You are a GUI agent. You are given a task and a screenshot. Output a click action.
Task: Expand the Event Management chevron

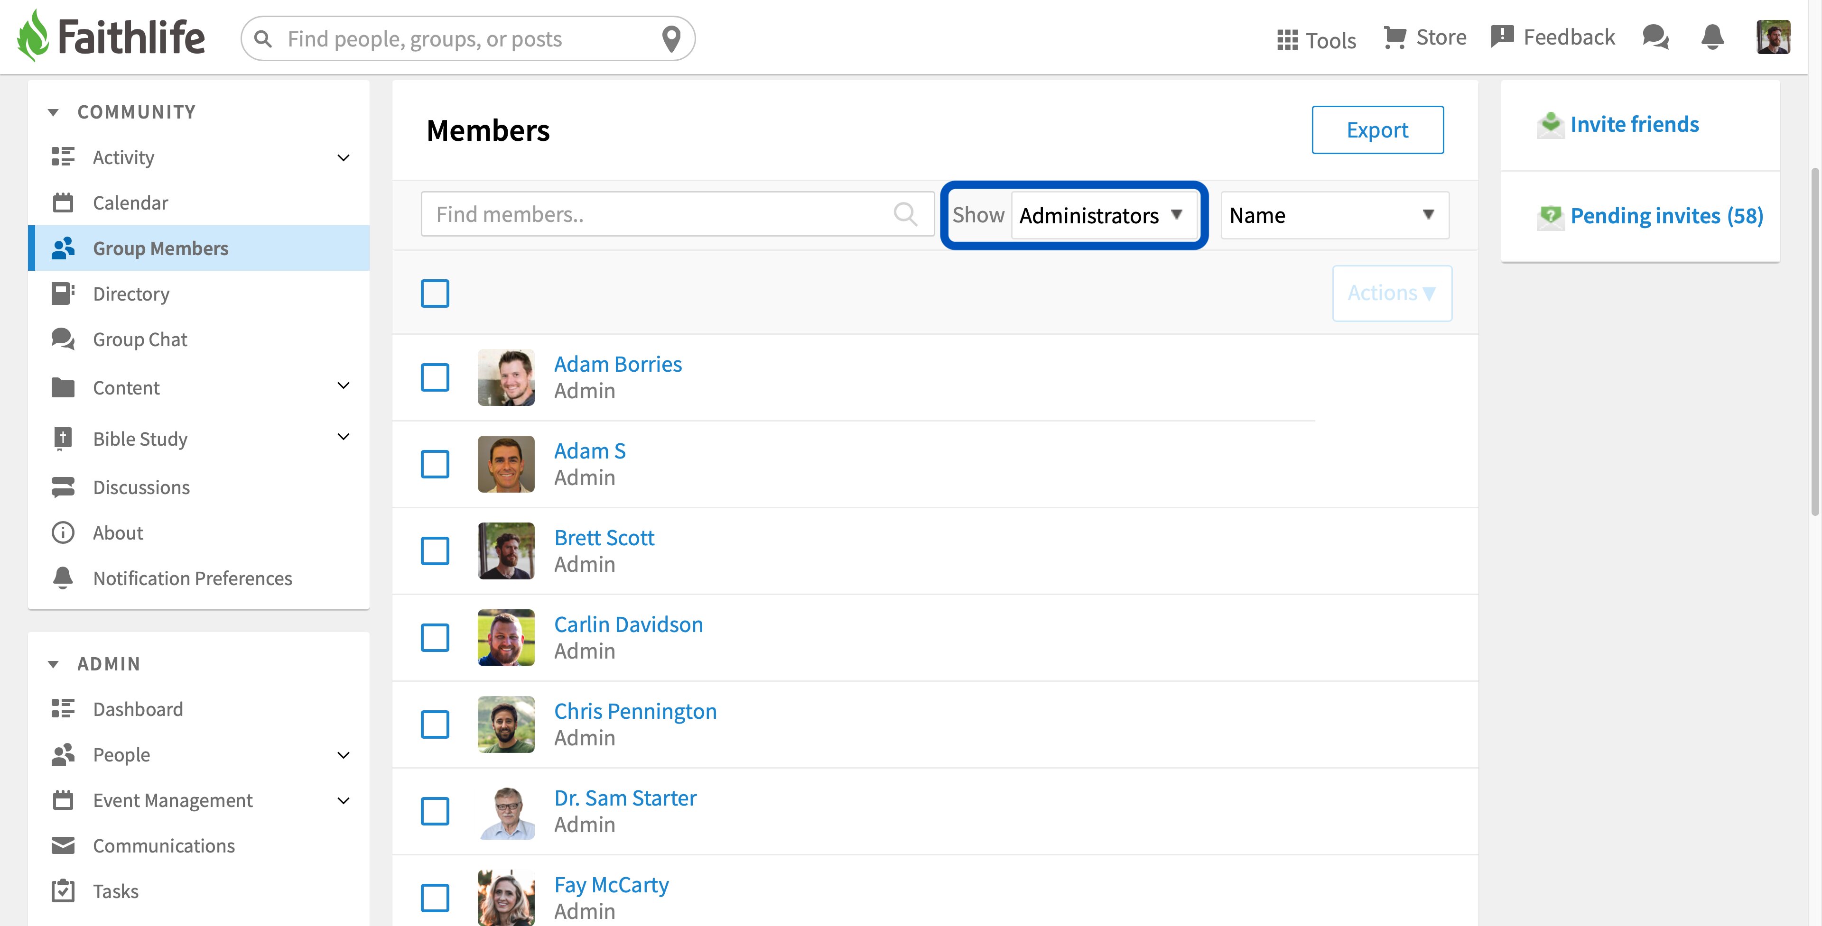click(343, 801)
